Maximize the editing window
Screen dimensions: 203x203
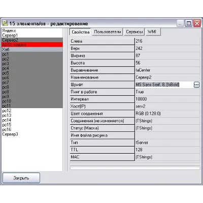click(x=189, y=23)
